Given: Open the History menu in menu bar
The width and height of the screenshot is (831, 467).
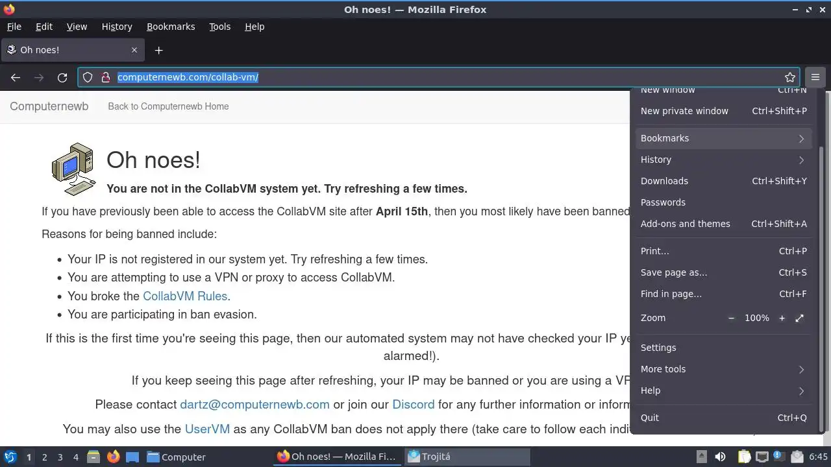Looking at the screenshot, I should 117,27.
